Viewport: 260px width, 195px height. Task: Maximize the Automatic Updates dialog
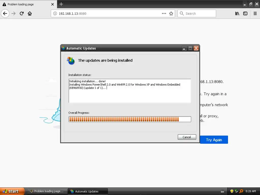point(190,48)
